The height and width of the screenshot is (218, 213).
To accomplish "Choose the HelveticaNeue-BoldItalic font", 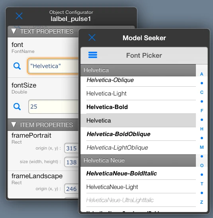I will click(x=138, y=173).
